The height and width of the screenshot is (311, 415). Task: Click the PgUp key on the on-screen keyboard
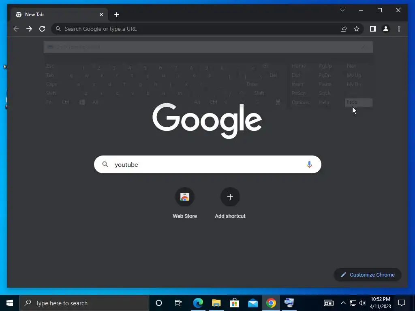click(325, 66)
